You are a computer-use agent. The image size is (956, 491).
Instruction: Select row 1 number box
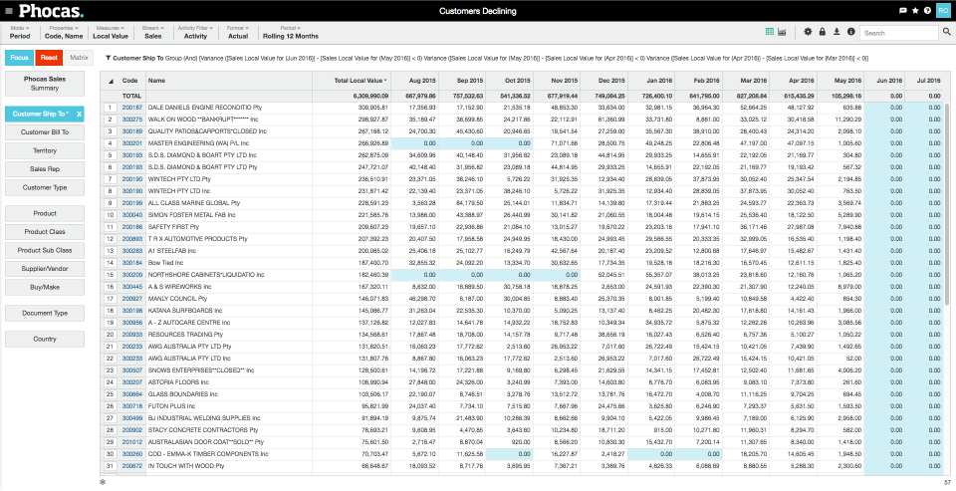coord(110,108)
